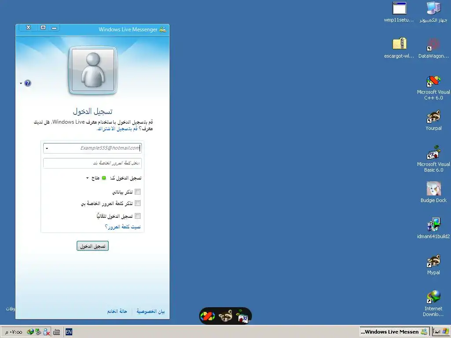The width and height of the screenshot is (451, 338).
Task: Open the 'قم بتسجيل الاشتراك' signup link
Action: pos(117,129)
